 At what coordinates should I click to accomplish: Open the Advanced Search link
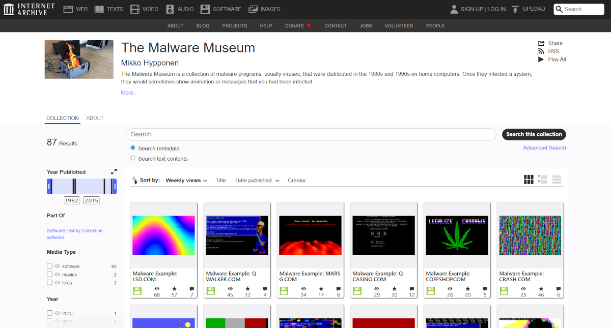544,148
